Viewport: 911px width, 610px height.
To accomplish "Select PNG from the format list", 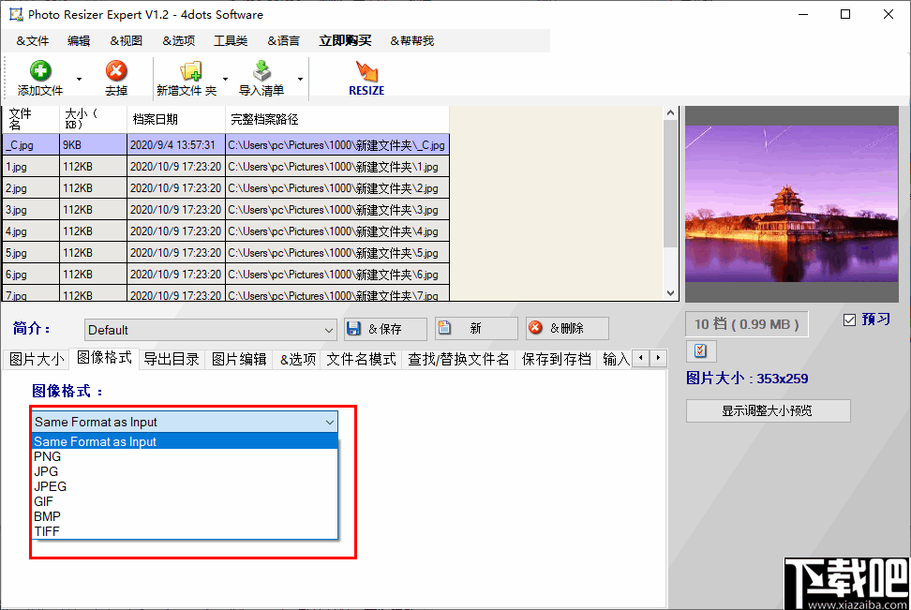I will (x=47, y=456).
